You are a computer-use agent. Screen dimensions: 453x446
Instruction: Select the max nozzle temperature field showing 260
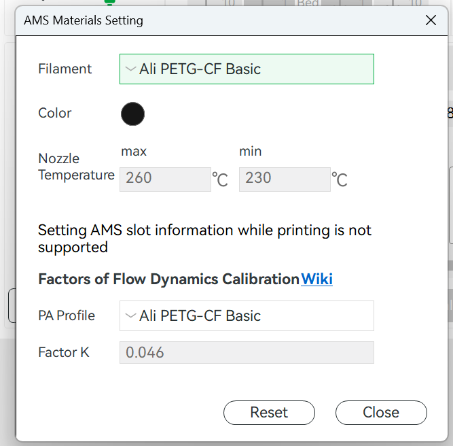(x=165, y=179)
